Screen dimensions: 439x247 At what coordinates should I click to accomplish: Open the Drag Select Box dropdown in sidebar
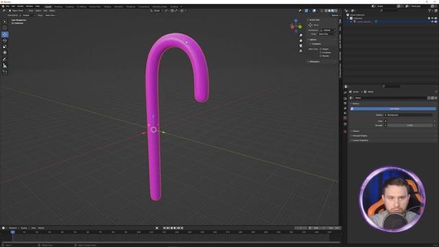[327, 34]
